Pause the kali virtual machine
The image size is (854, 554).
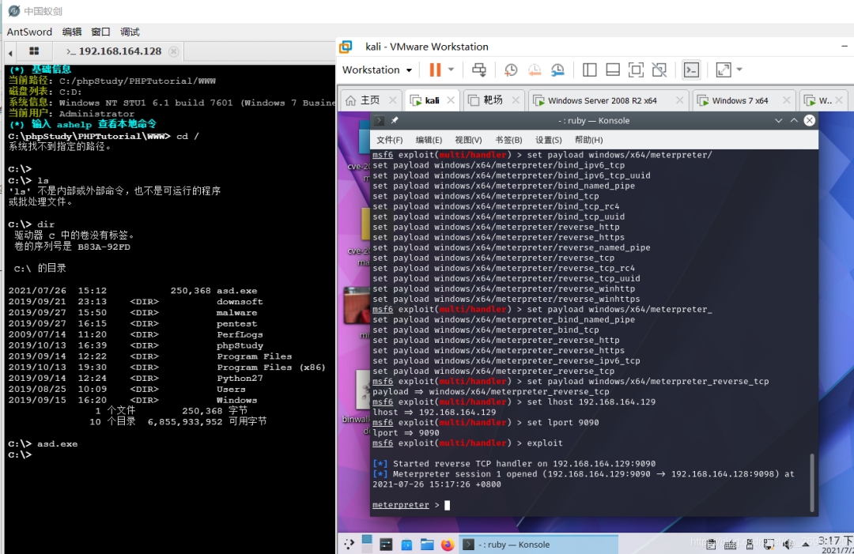tap(435, 70)
